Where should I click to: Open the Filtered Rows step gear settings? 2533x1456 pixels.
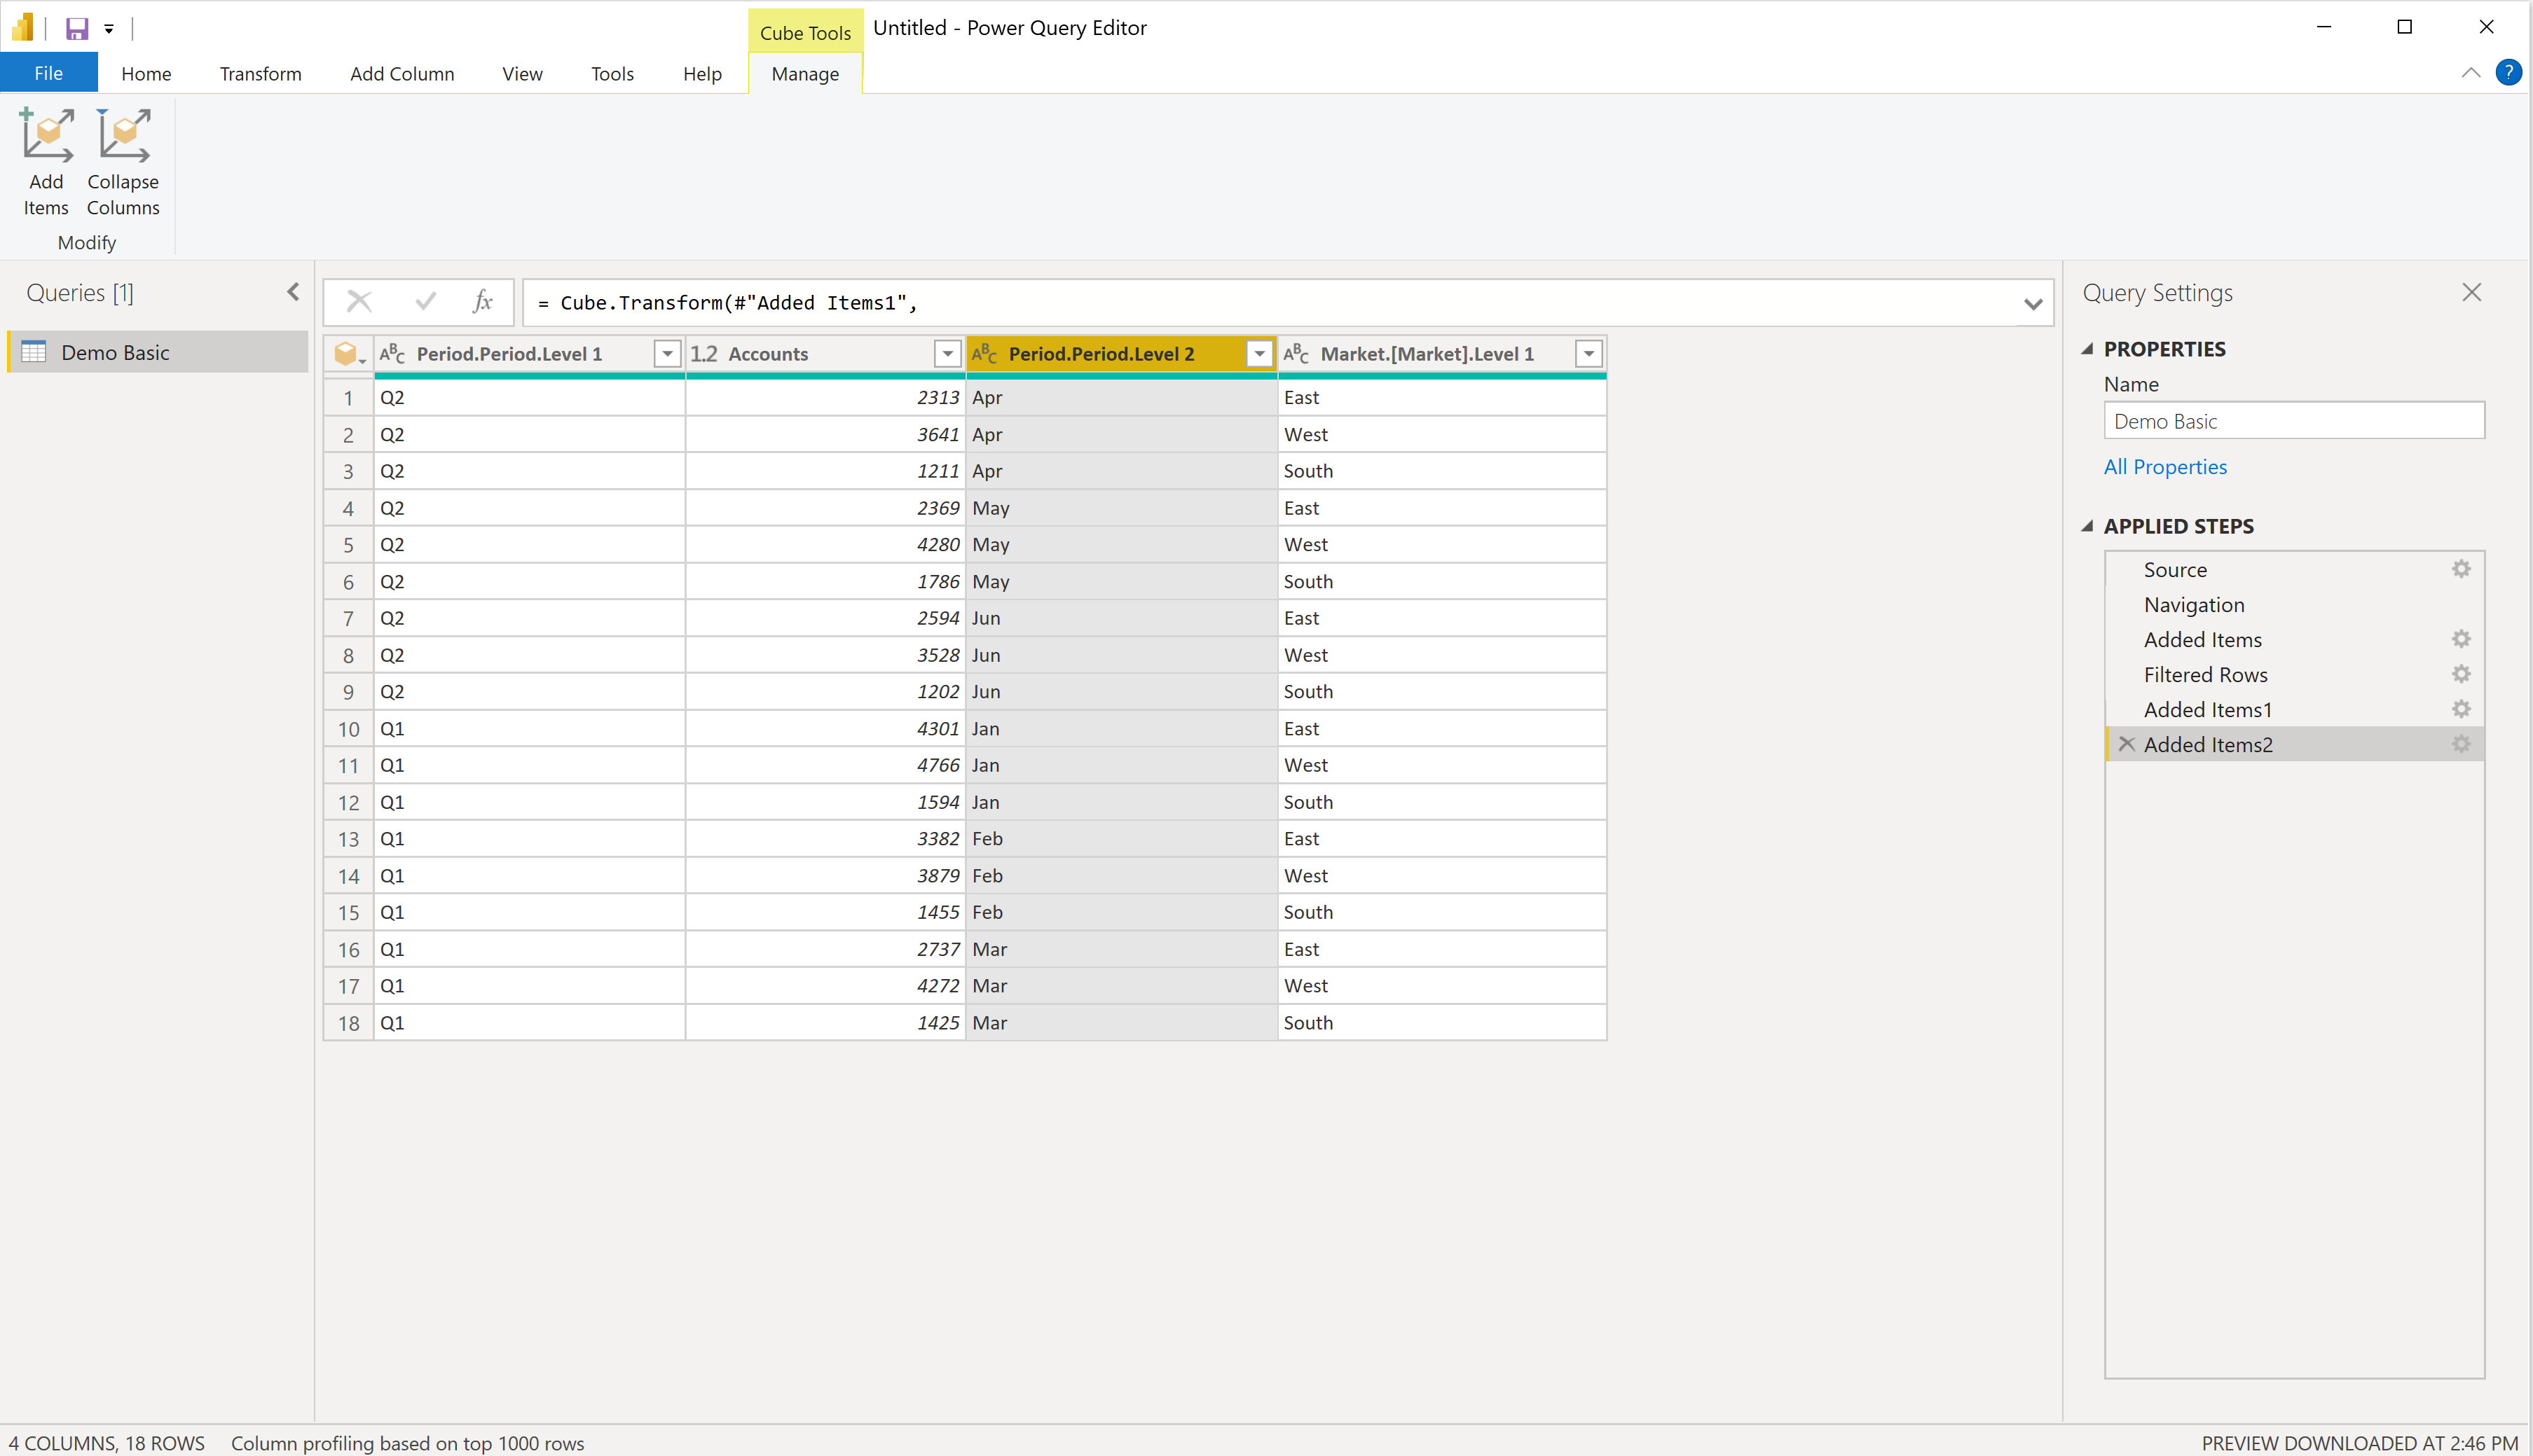(2461, 674)
